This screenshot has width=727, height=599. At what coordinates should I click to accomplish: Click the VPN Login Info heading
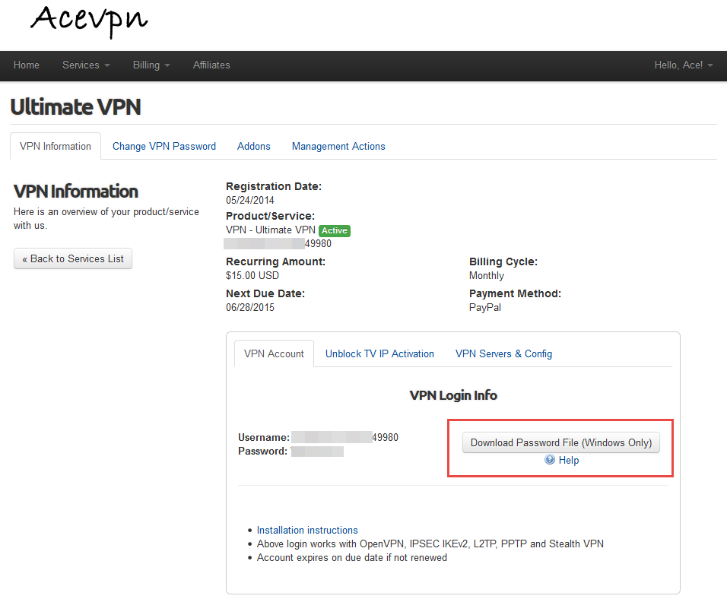pyautogui.click(x=453, y=395)
